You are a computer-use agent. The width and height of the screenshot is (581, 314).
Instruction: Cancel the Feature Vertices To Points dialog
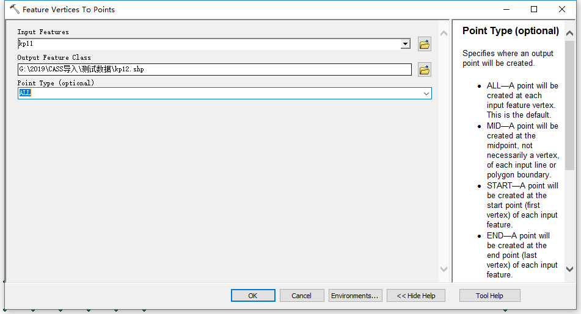pos(301,296)
